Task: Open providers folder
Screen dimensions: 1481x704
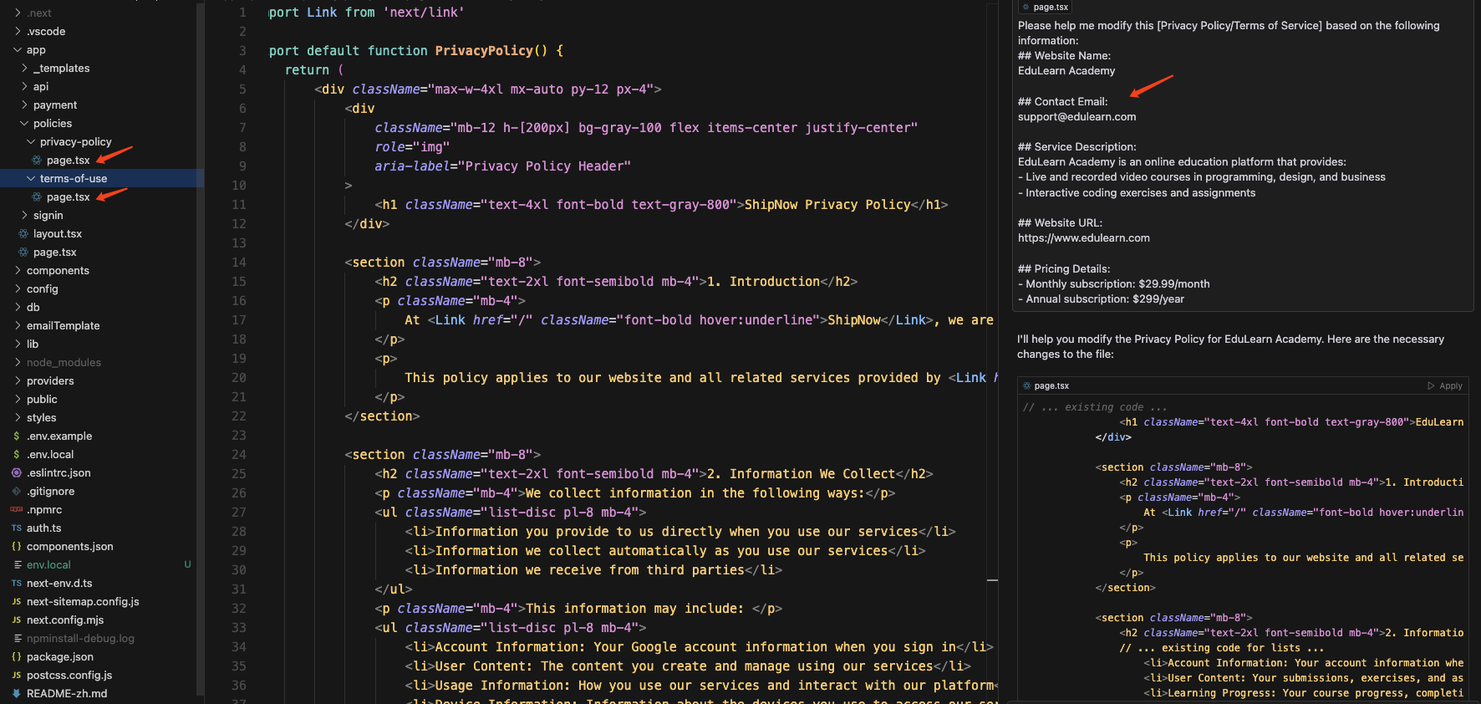Action: (50, 380)
